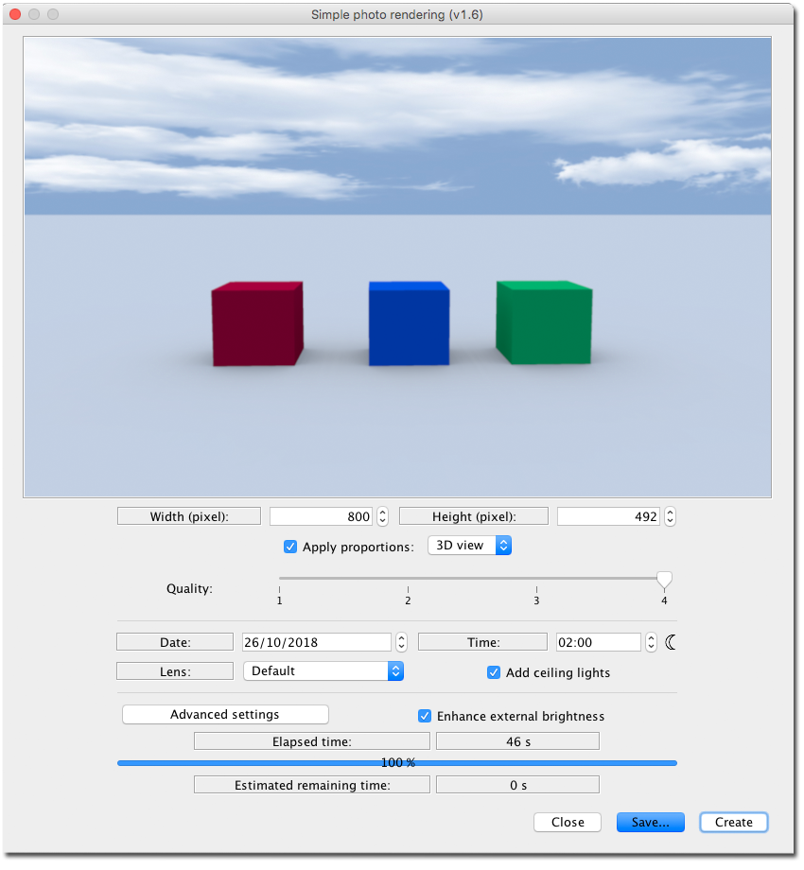Screen dimensions: 804x870
Task: Click the Save... button
Action: pos(651,822)
